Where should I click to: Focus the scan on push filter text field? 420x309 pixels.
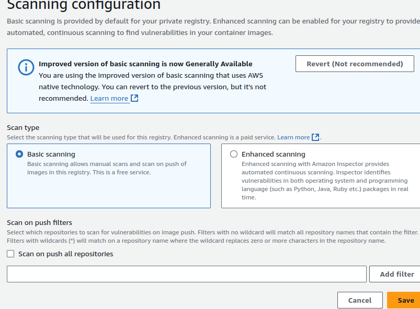pos(186,274)
